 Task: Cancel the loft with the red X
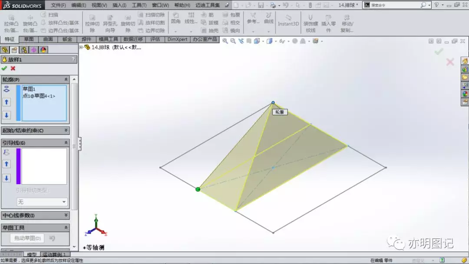[13, 68]
